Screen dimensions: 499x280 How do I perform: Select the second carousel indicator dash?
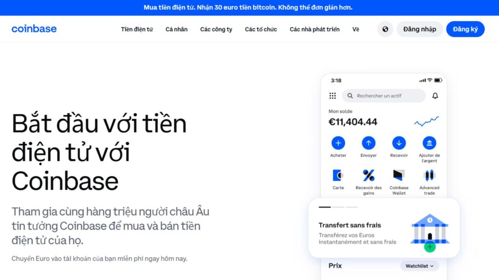(338, 207)
